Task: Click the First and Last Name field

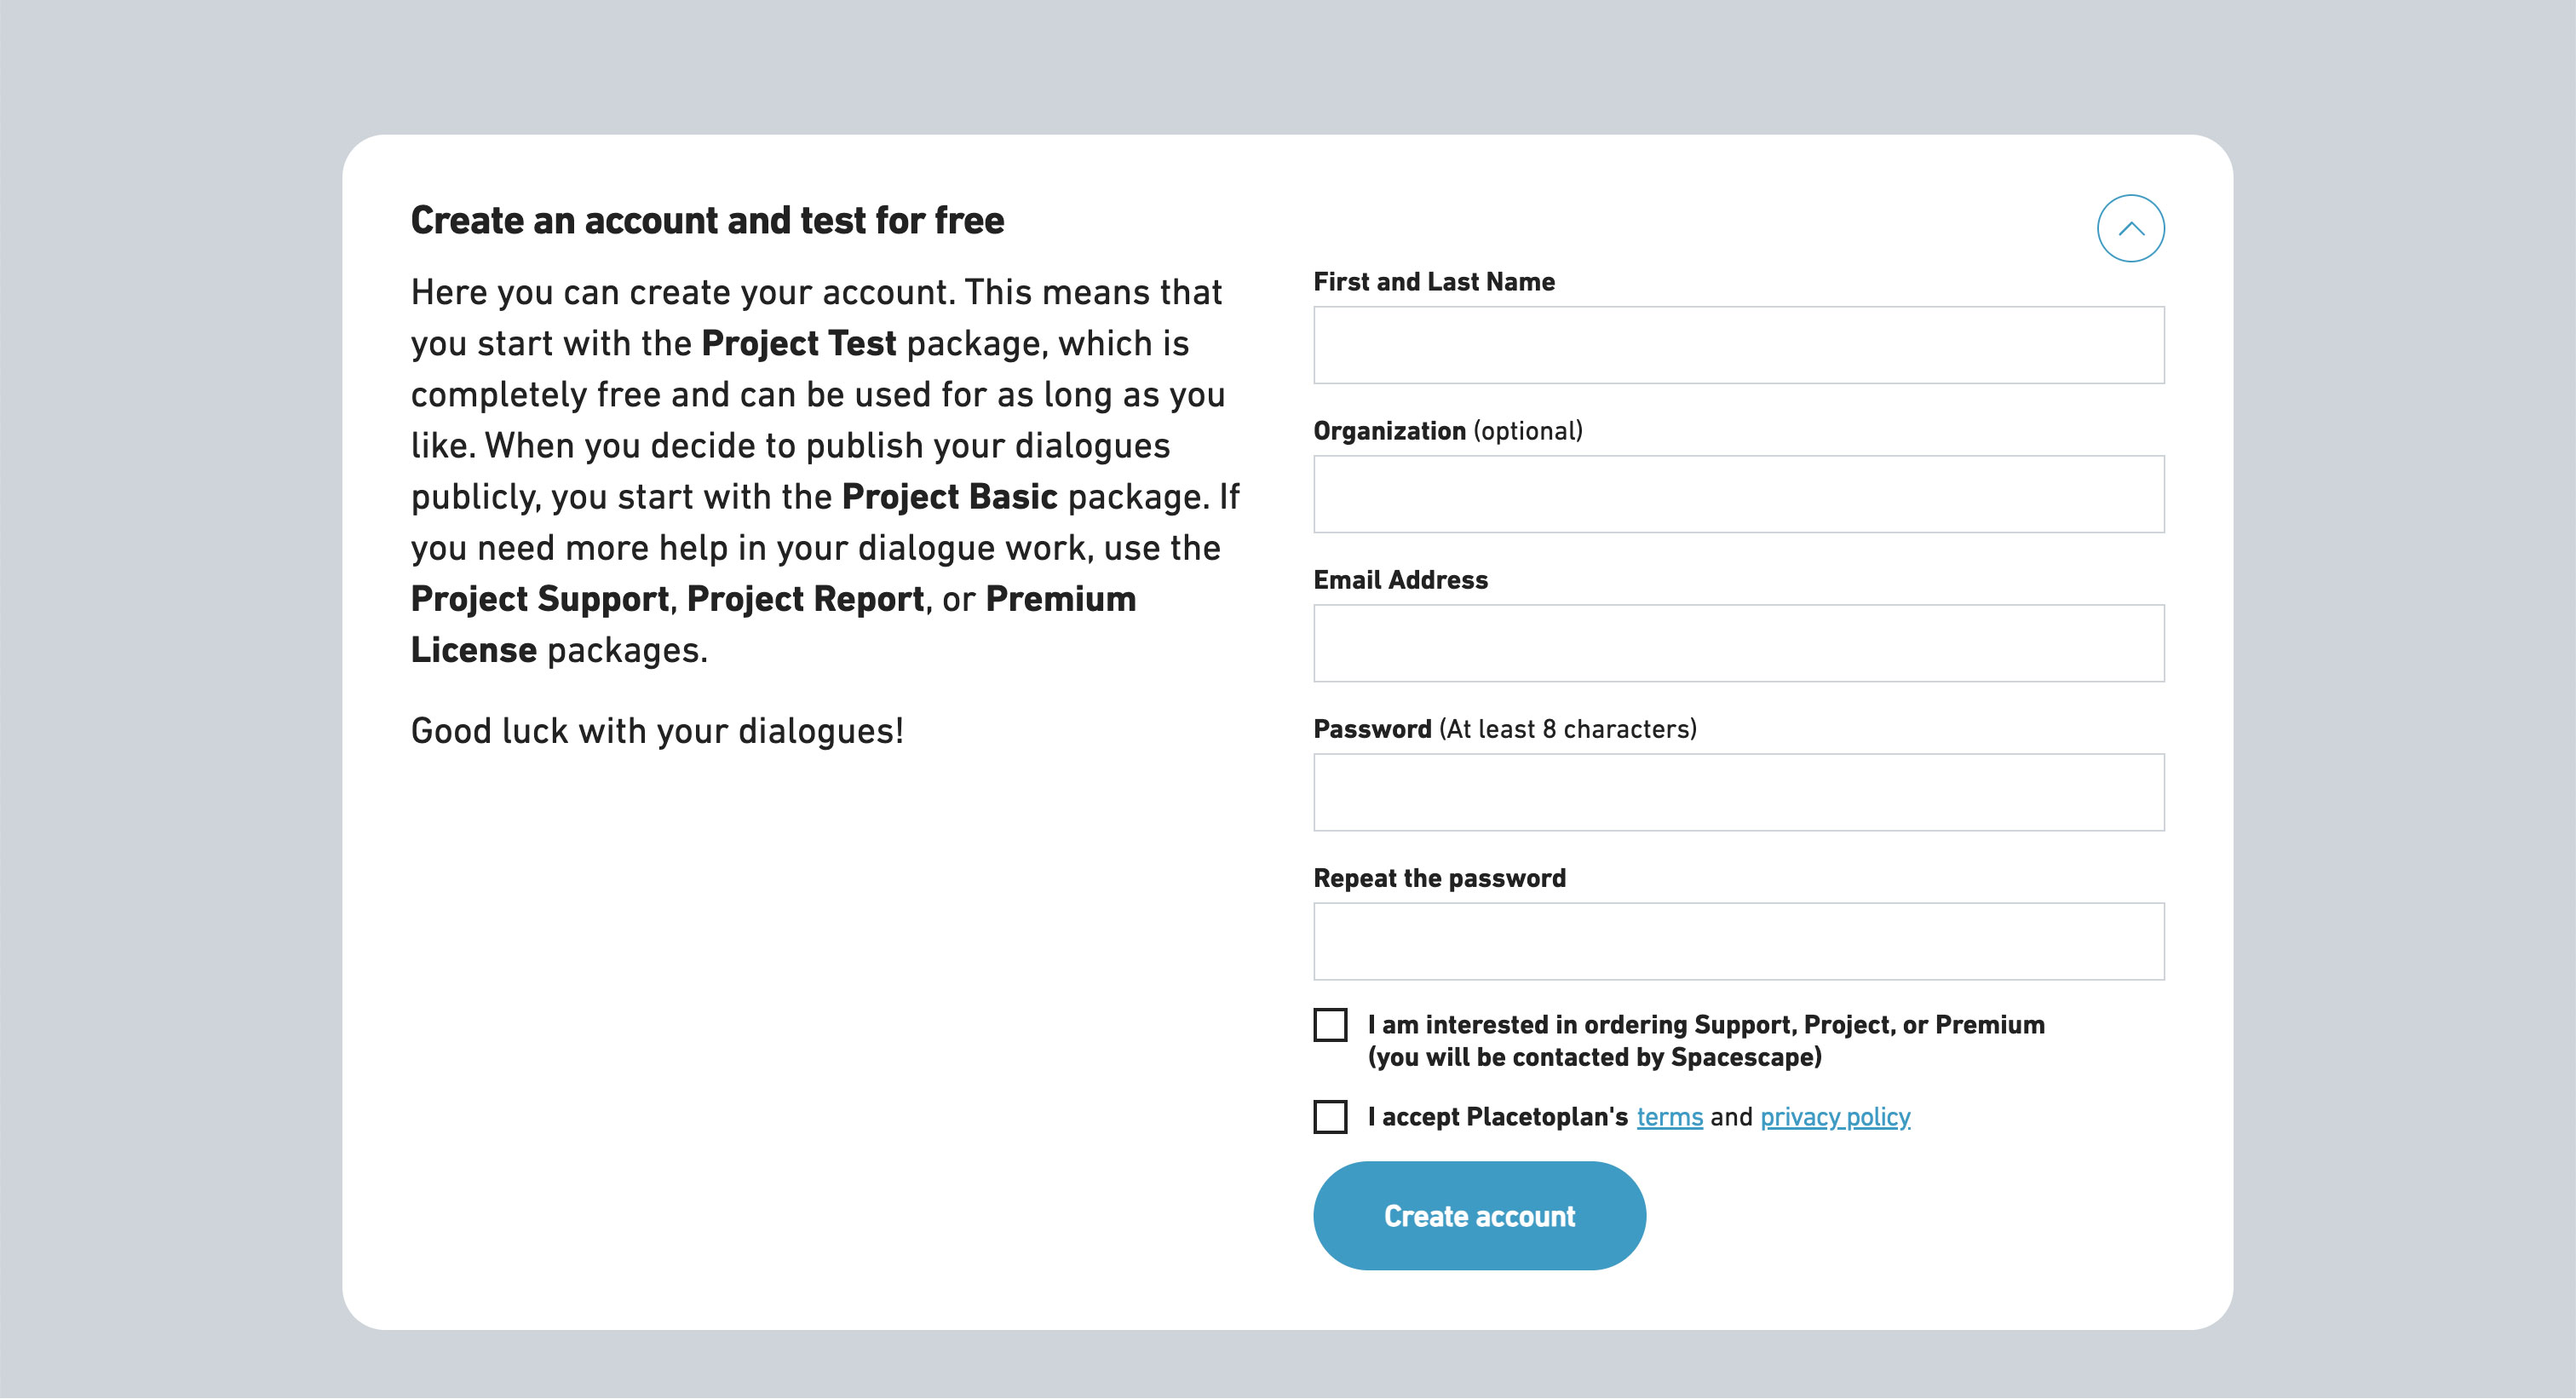Action: tap(1738, 344)
